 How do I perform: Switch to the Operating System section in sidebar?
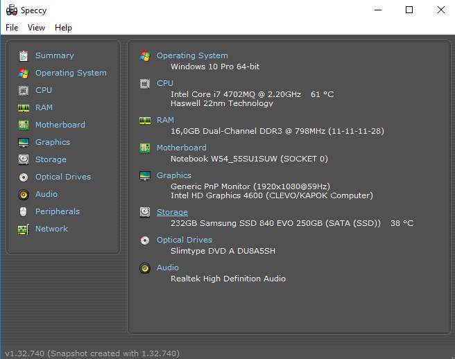tap(71, 73)
